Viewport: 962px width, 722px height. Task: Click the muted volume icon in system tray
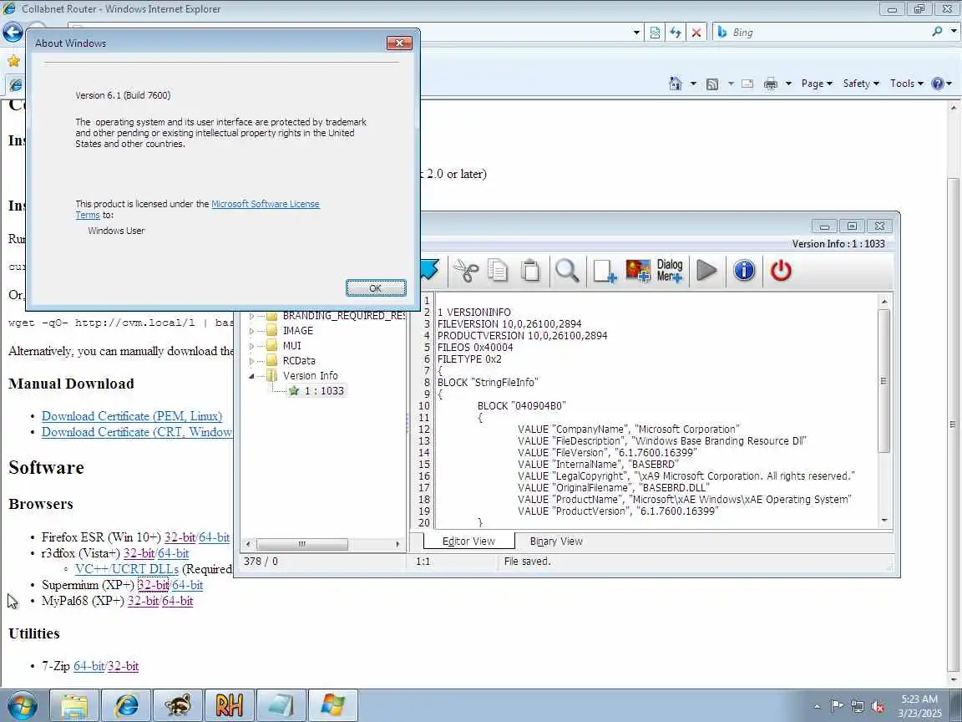pos(878,707)
